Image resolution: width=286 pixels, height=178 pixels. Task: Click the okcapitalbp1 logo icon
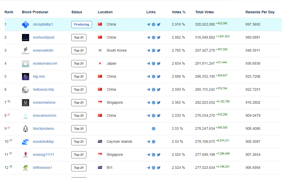[x=26, y=25]
